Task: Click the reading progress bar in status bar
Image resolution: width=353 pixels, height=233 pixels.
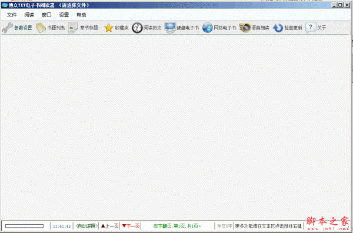Action: pos(25,226)
